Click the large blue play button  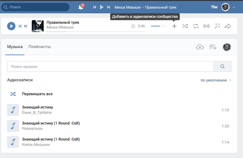coord(11,26)
